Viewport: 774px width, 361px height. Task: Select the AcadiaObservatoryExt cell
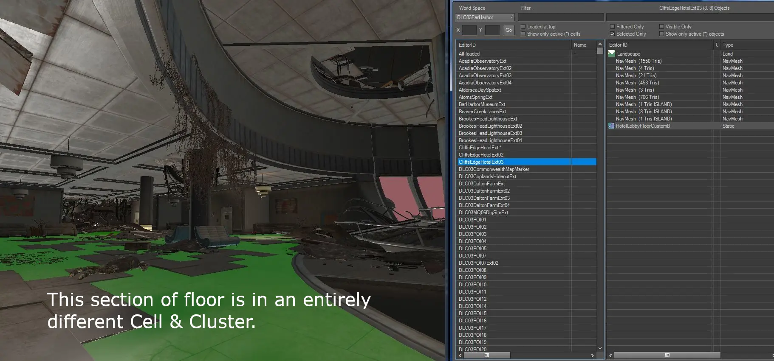click(x=526, y=61)
